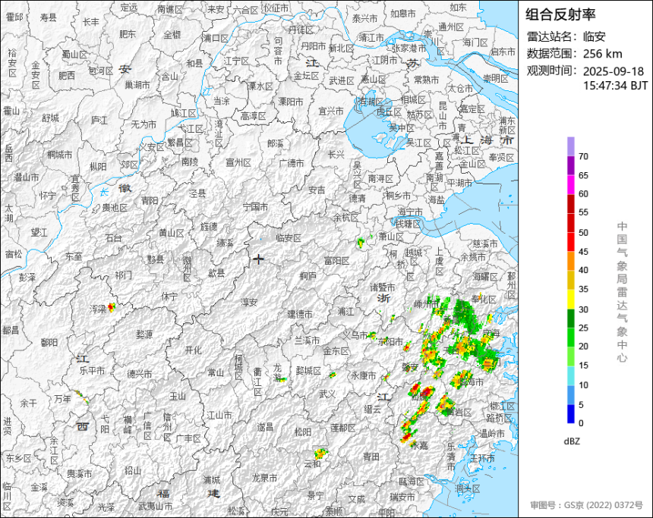Viewport: 653px width, 518px height.
Task: Select the lavender swatch above 70 dBZ
Action: [x=570, y=146]
